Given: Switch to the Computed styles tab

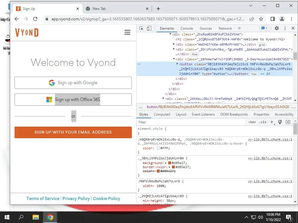Looking at the screenshot, I should (x=162, y=114).
